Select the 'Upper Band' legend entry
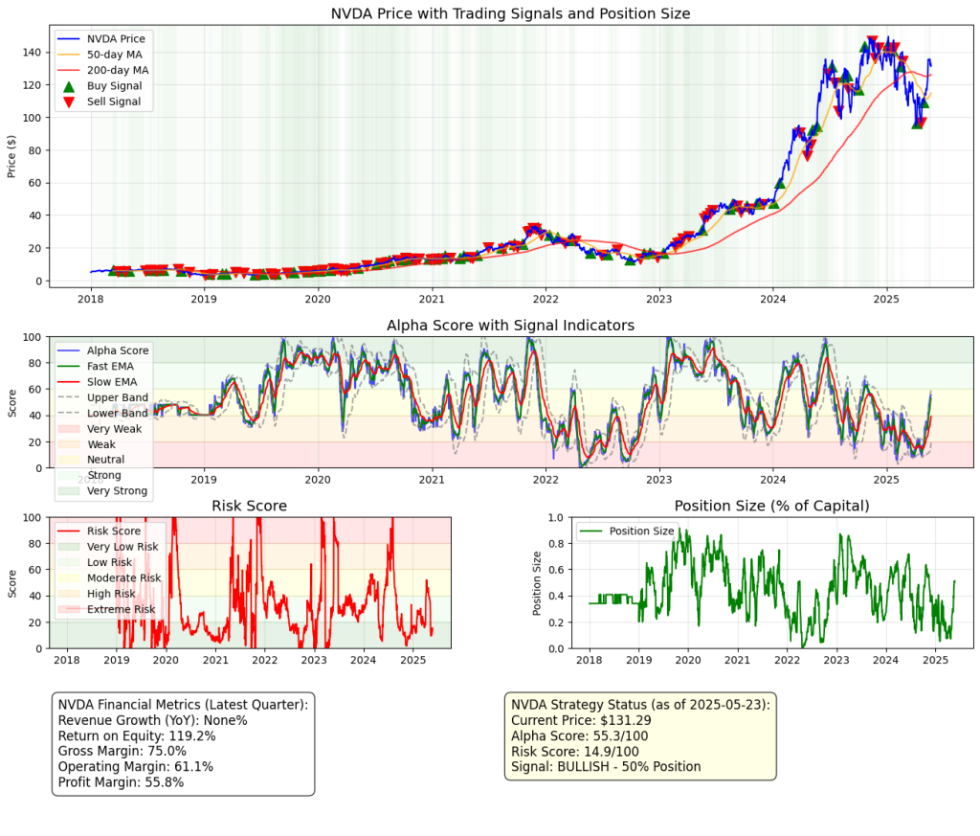Screen dimensions: 980x836 pos(103,397)
